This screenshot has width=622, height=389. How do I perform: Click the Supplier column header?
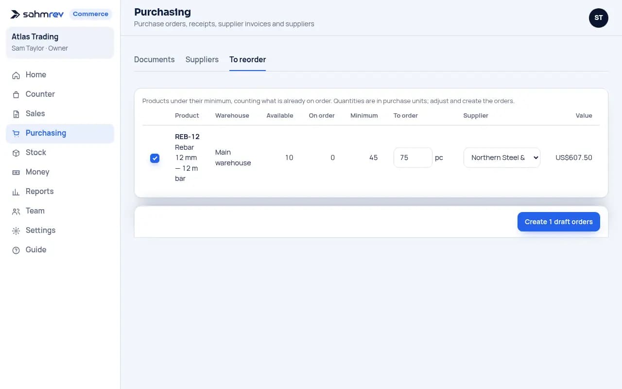476,116
